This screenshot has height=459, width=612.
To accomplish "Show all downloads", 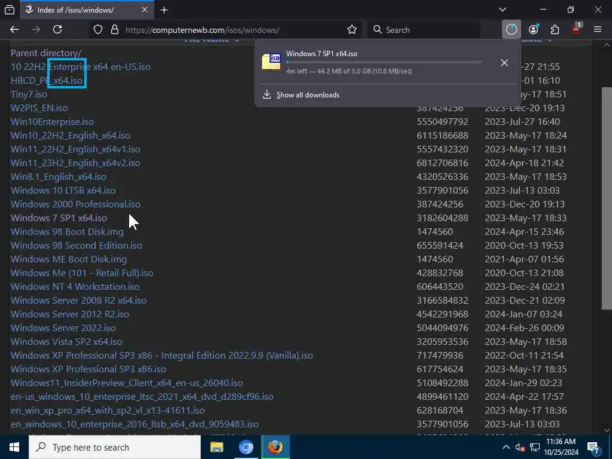I will [x=308, y=95].
